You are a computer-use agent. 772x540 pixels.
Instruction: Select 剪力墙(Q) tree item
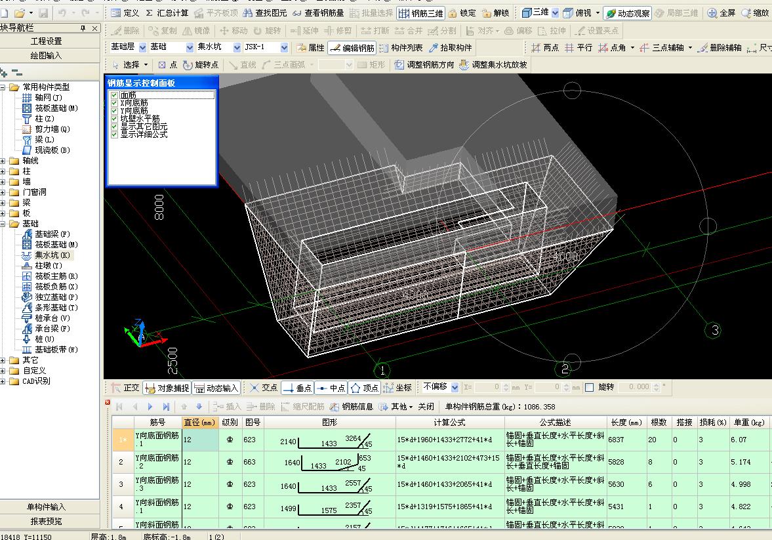pos(47,129)
